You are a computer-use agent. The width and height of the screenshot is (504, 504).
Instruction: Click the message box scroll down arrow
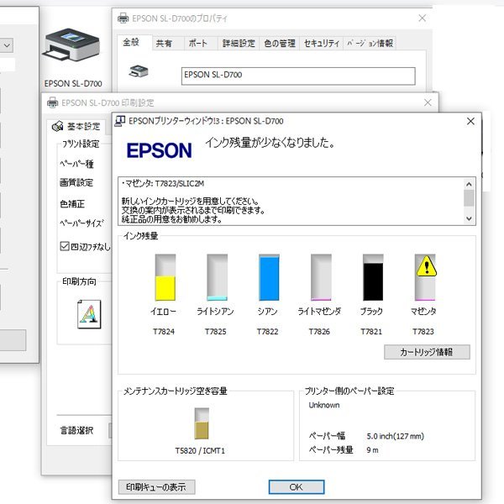pos(469,218)
